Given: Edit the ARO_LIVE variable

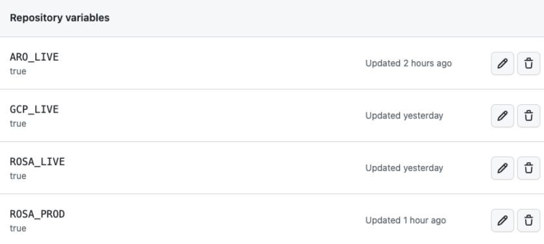Looking at the screenshot, I should (x=502, y=63).
